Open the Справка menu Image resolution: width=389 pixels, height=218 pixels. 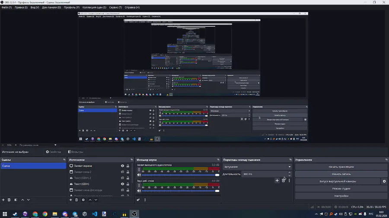(132, 7)
